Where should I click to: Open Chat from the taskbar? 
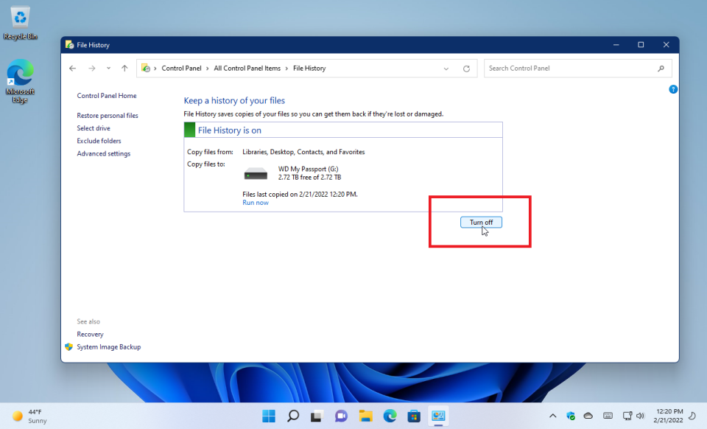(341, 415)
